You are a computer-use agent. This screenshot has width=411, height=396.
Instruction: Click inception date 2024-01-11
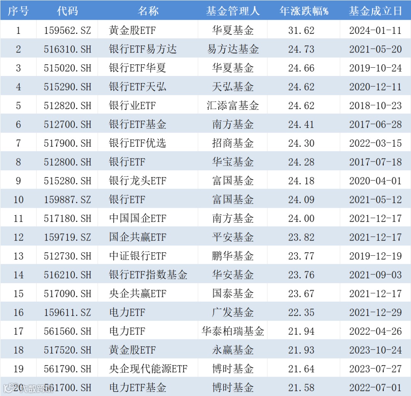(x=375, y=30)
